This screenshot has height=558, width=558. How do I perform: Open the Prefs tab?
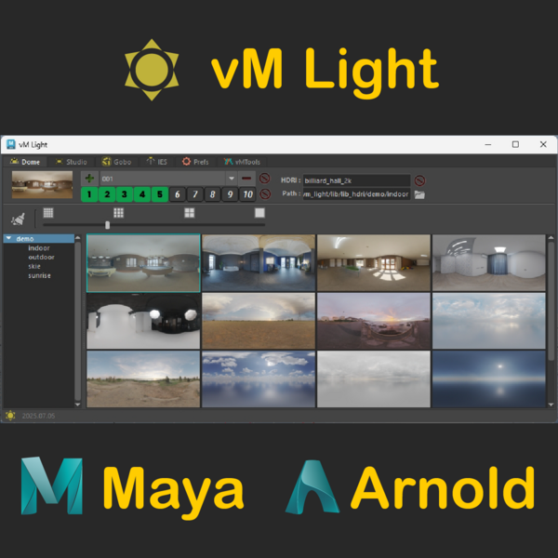pos(195,162)
